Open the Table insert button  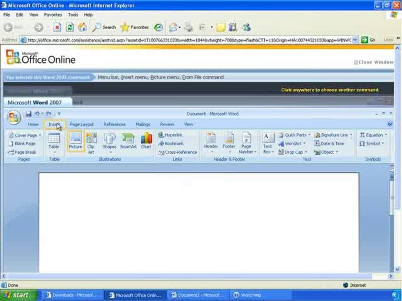point(54,142)
